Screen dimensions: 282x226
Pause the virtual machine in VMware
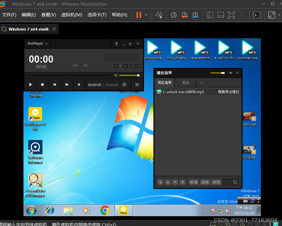click(x=139, y=15)
